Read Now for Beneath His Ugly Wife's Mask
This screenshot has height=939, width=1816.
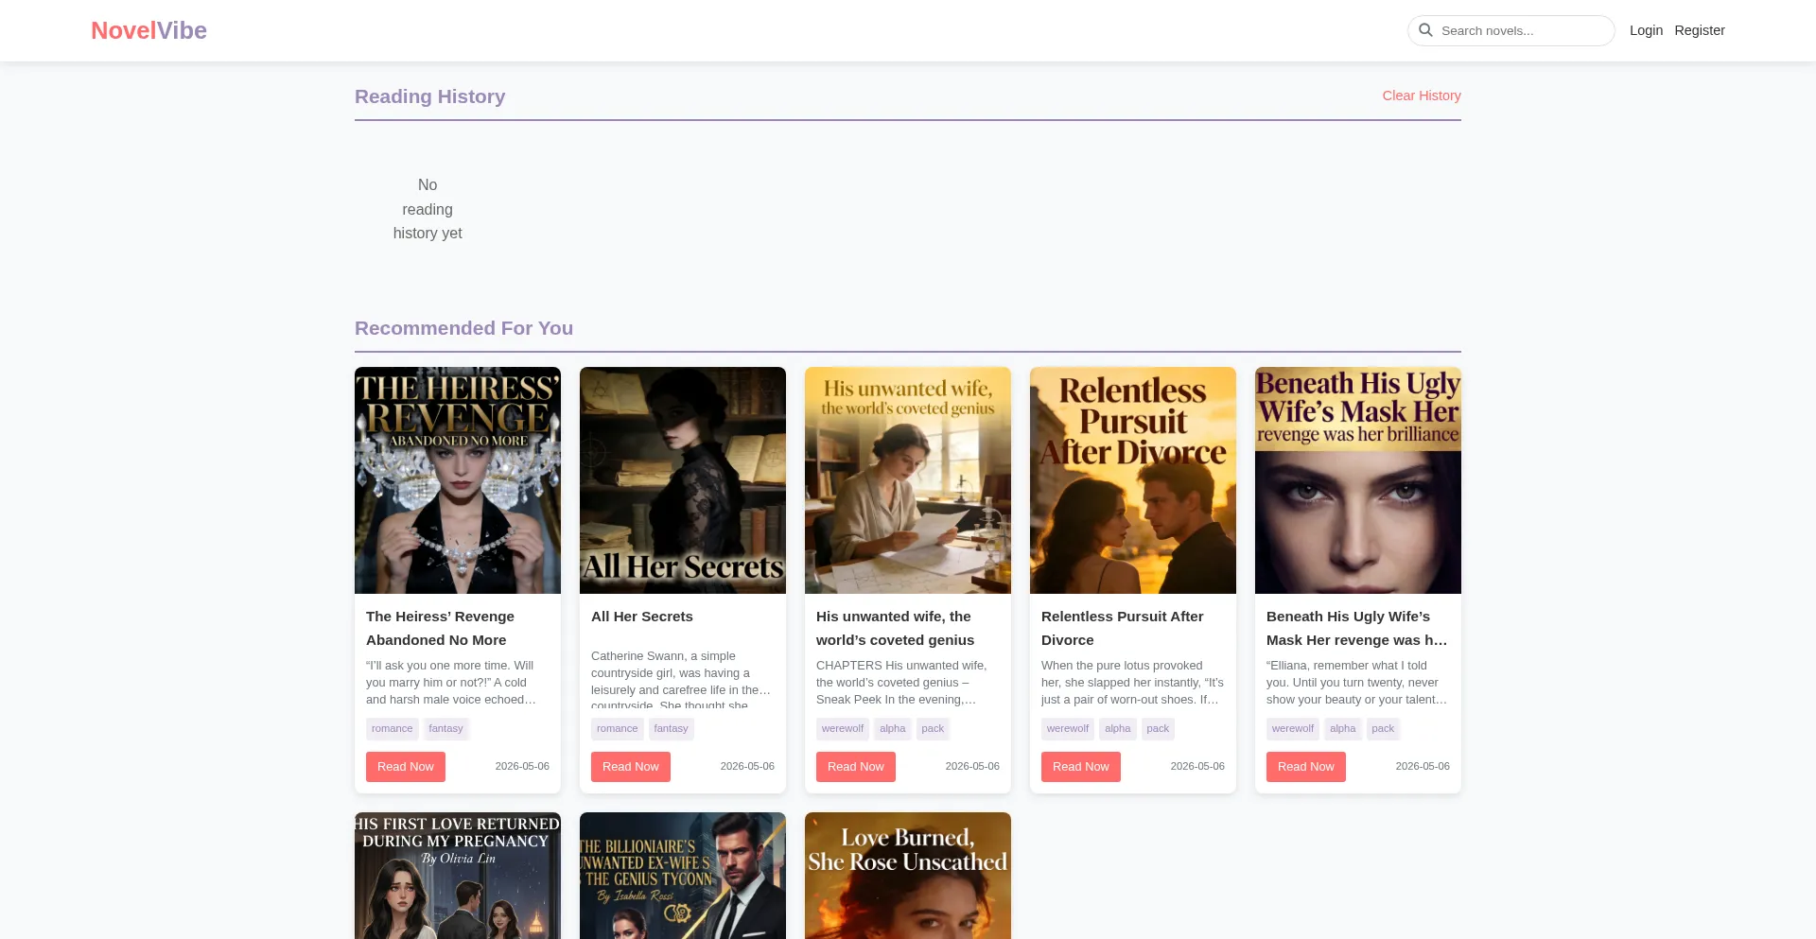(1306, 767)
